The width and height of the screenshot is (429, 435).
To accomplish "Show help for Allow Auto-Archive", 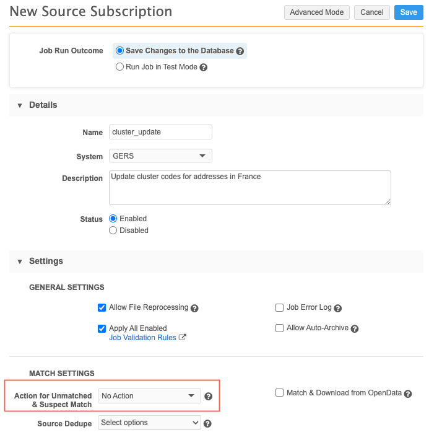I will click(355, 329).
